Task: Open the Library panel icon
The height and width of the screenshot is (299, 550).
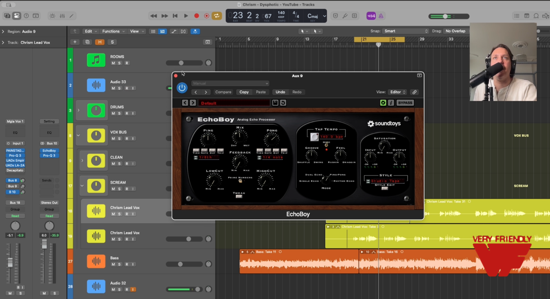Action: pyautogui.click(x=7, y=16)
